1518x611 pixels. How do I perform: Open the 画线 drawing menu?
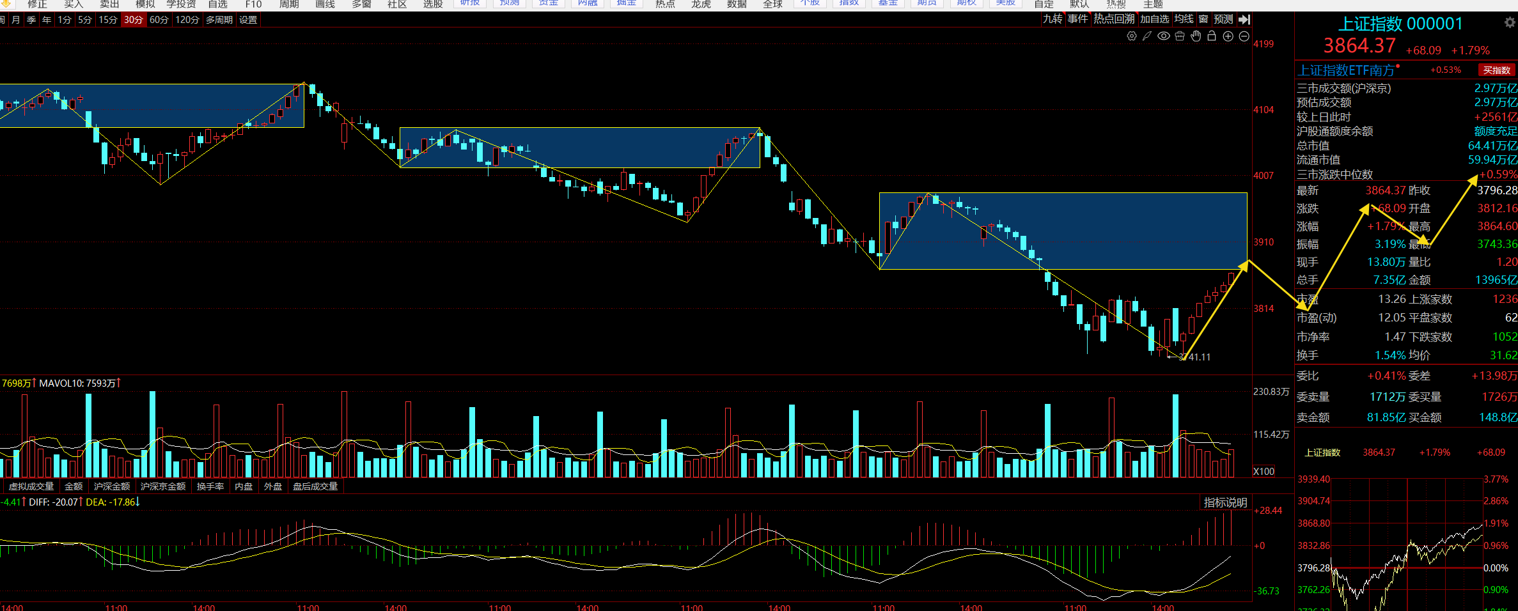pos(325,4)
